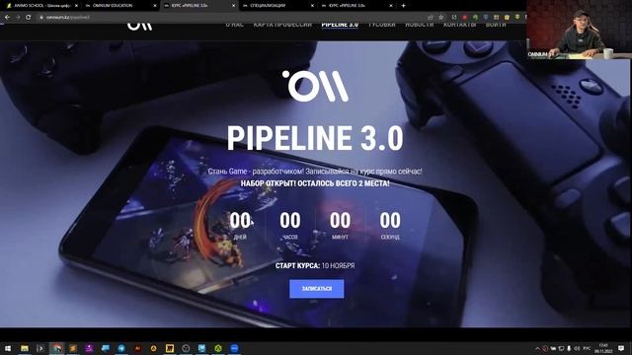Open Telegram from the taskbar
Screen dimensions: 632x355
[121, 348]
